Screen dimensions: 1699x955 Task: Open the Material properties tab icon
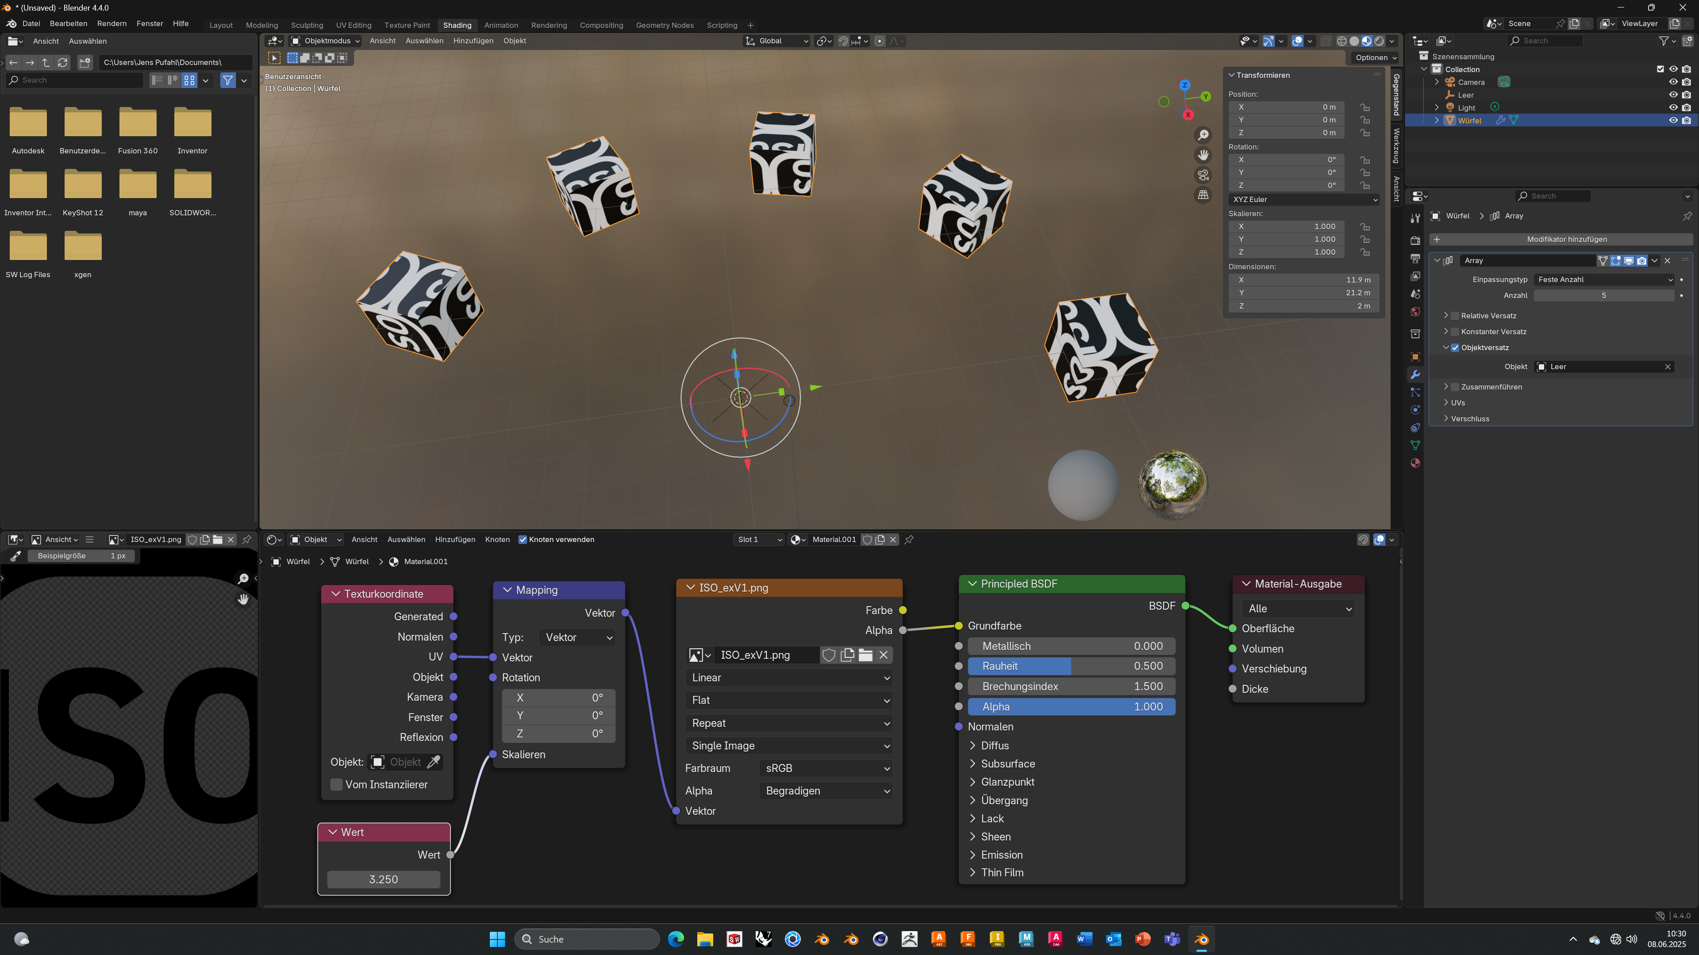1415,463
